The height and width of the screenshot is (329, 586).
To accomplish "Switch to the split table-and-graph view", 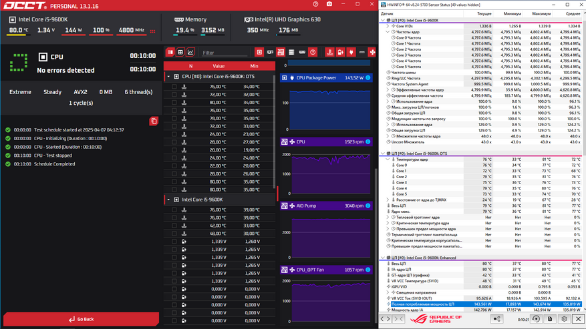I will coord(170,52).
